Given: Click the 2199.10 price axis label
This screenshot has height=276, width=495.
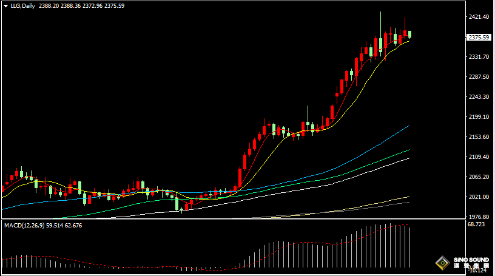Looking at the screenshot, I should click(479, 117).
